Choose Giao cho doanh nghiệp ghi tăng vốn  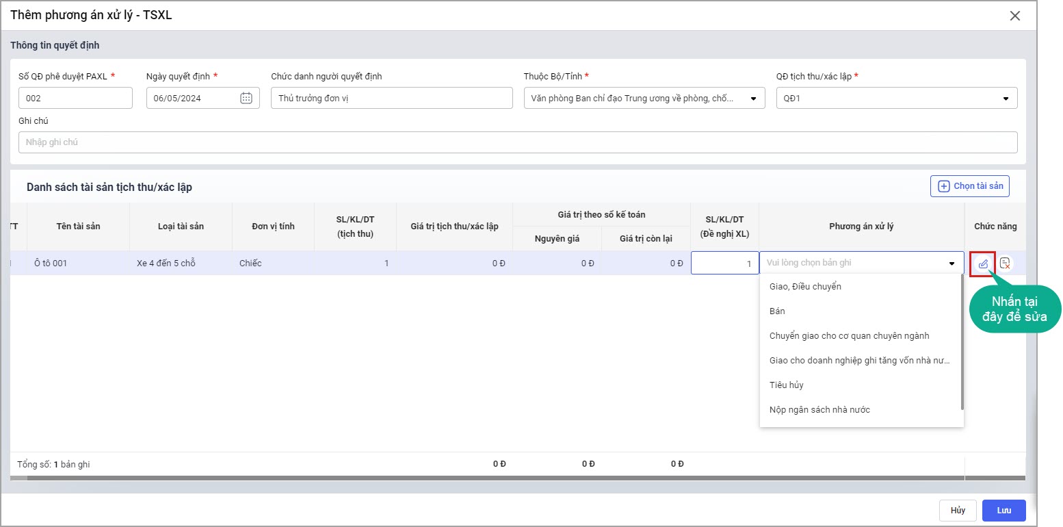(859, 361)
